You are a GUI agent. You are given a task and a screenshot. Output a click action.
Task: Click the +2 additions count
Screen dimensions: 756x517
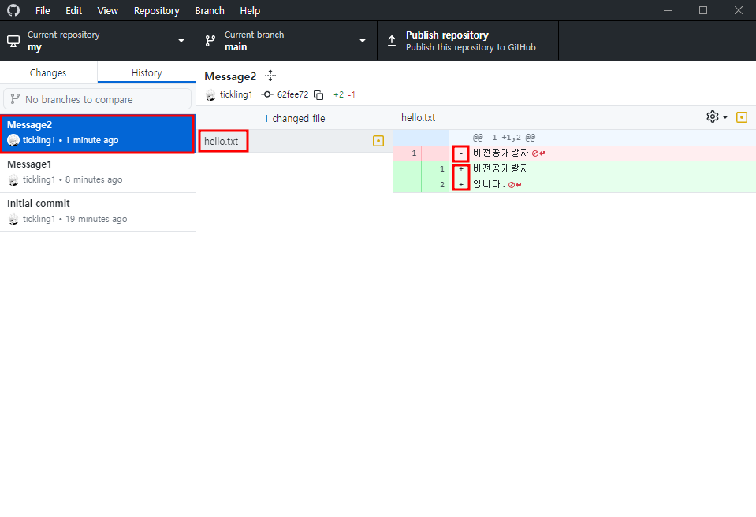338,95
